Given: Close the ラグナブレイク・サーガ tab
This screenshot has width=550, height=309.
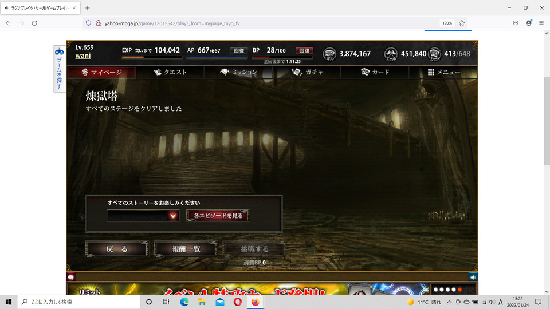Looking at the screenshot, I should click(74, 7).
